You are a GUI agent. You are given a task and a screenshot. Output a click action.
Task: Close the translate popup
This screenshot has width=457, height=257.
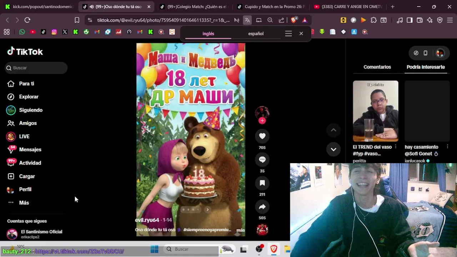[301, 34]
